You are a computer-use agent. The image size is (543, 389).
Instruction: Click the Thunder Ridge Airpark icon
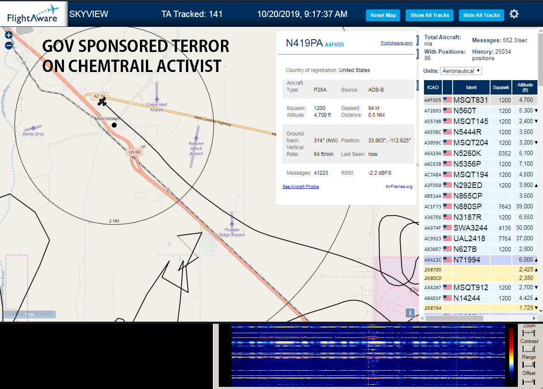[232, 224]
